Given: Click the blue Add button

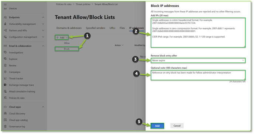Looking at the screenshot, I should coord(157,126).
